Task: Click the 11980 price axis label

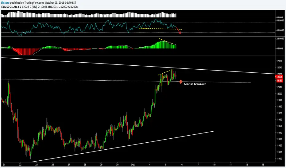Action: [280, 107]
